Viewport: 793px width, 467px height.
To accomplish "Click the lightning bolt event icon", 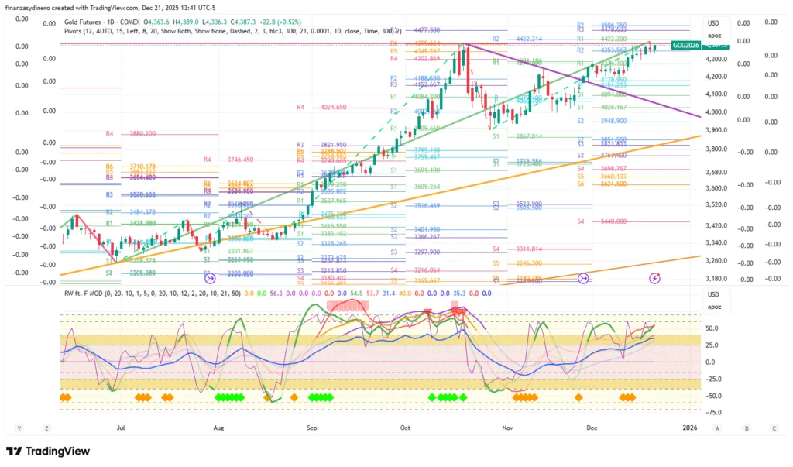I will tap(654, 277).
